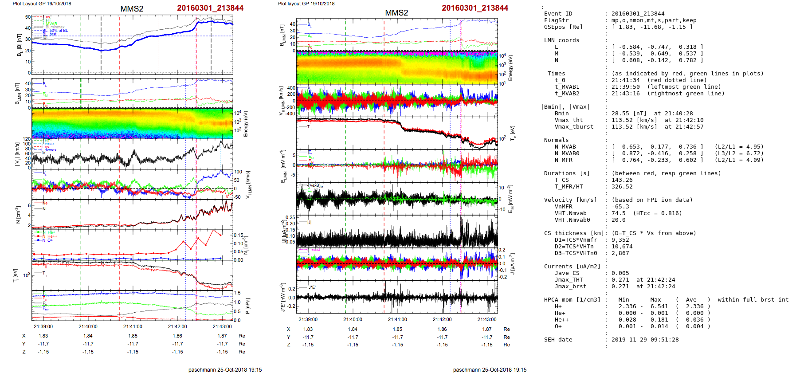Select Jave_CS current value 0.005
This screenshot has width=800, height=373.
pos(620,273)
